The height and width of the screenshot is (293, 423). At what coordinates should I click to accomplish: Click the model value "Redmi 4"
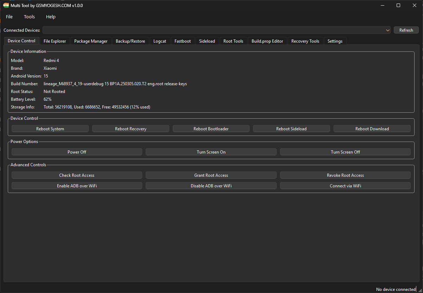[x=51, y=61]
